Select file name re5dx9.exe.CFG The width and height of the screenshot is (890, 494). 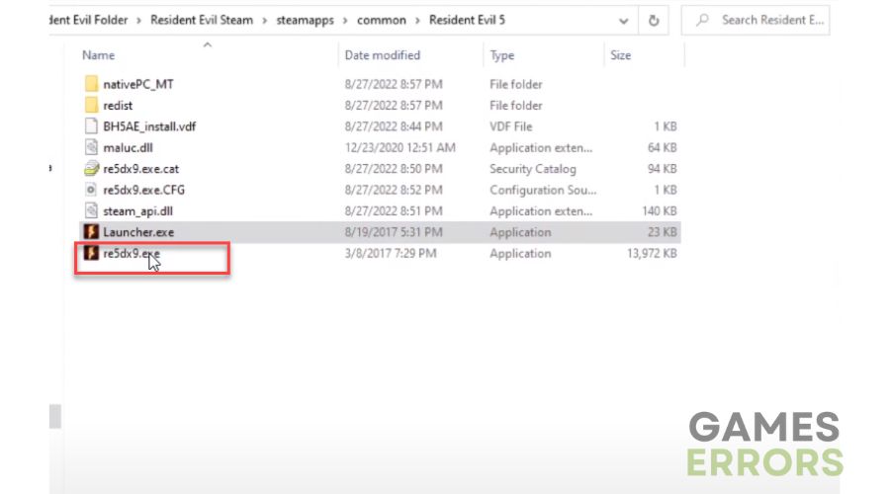[143, 190]
